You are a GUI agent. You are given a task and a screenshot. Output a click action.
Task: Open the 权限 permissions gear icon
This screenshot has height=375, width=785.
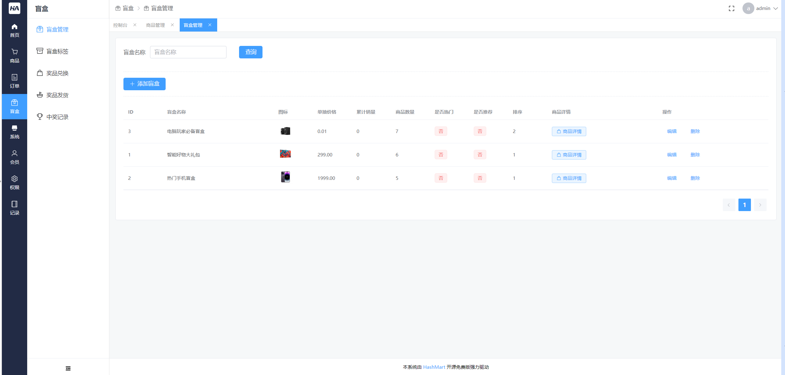[x=14, y=183]
